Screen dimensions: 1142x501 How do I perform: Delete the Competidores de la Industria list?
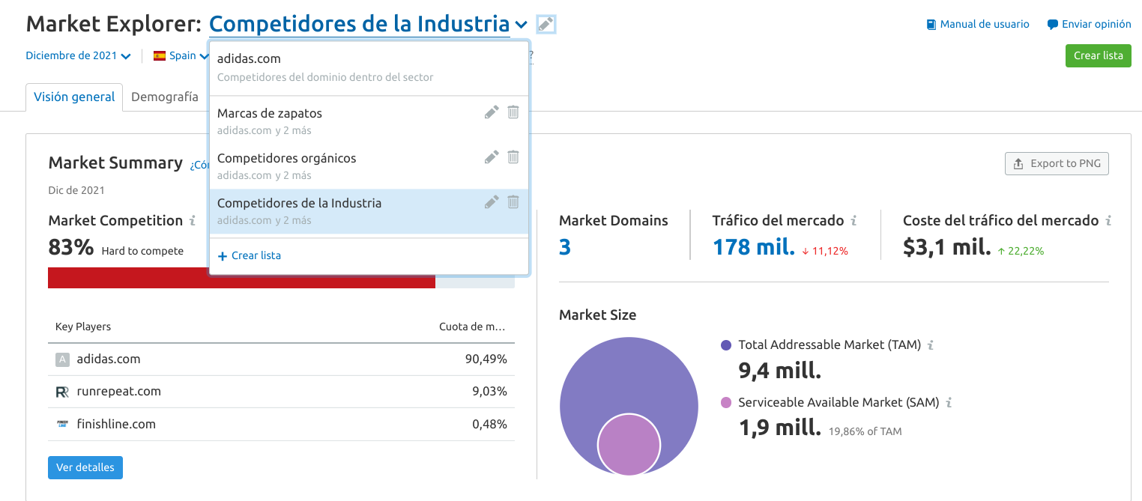click(x=513, y=202)
